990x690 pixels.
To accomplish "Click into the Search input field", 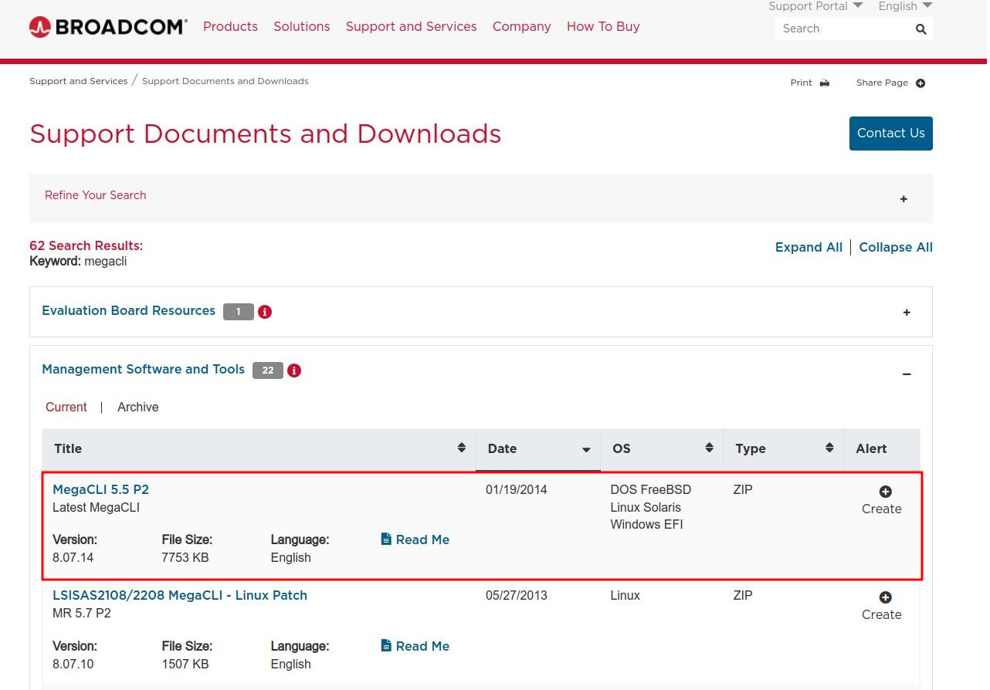I will pos(844,29).
